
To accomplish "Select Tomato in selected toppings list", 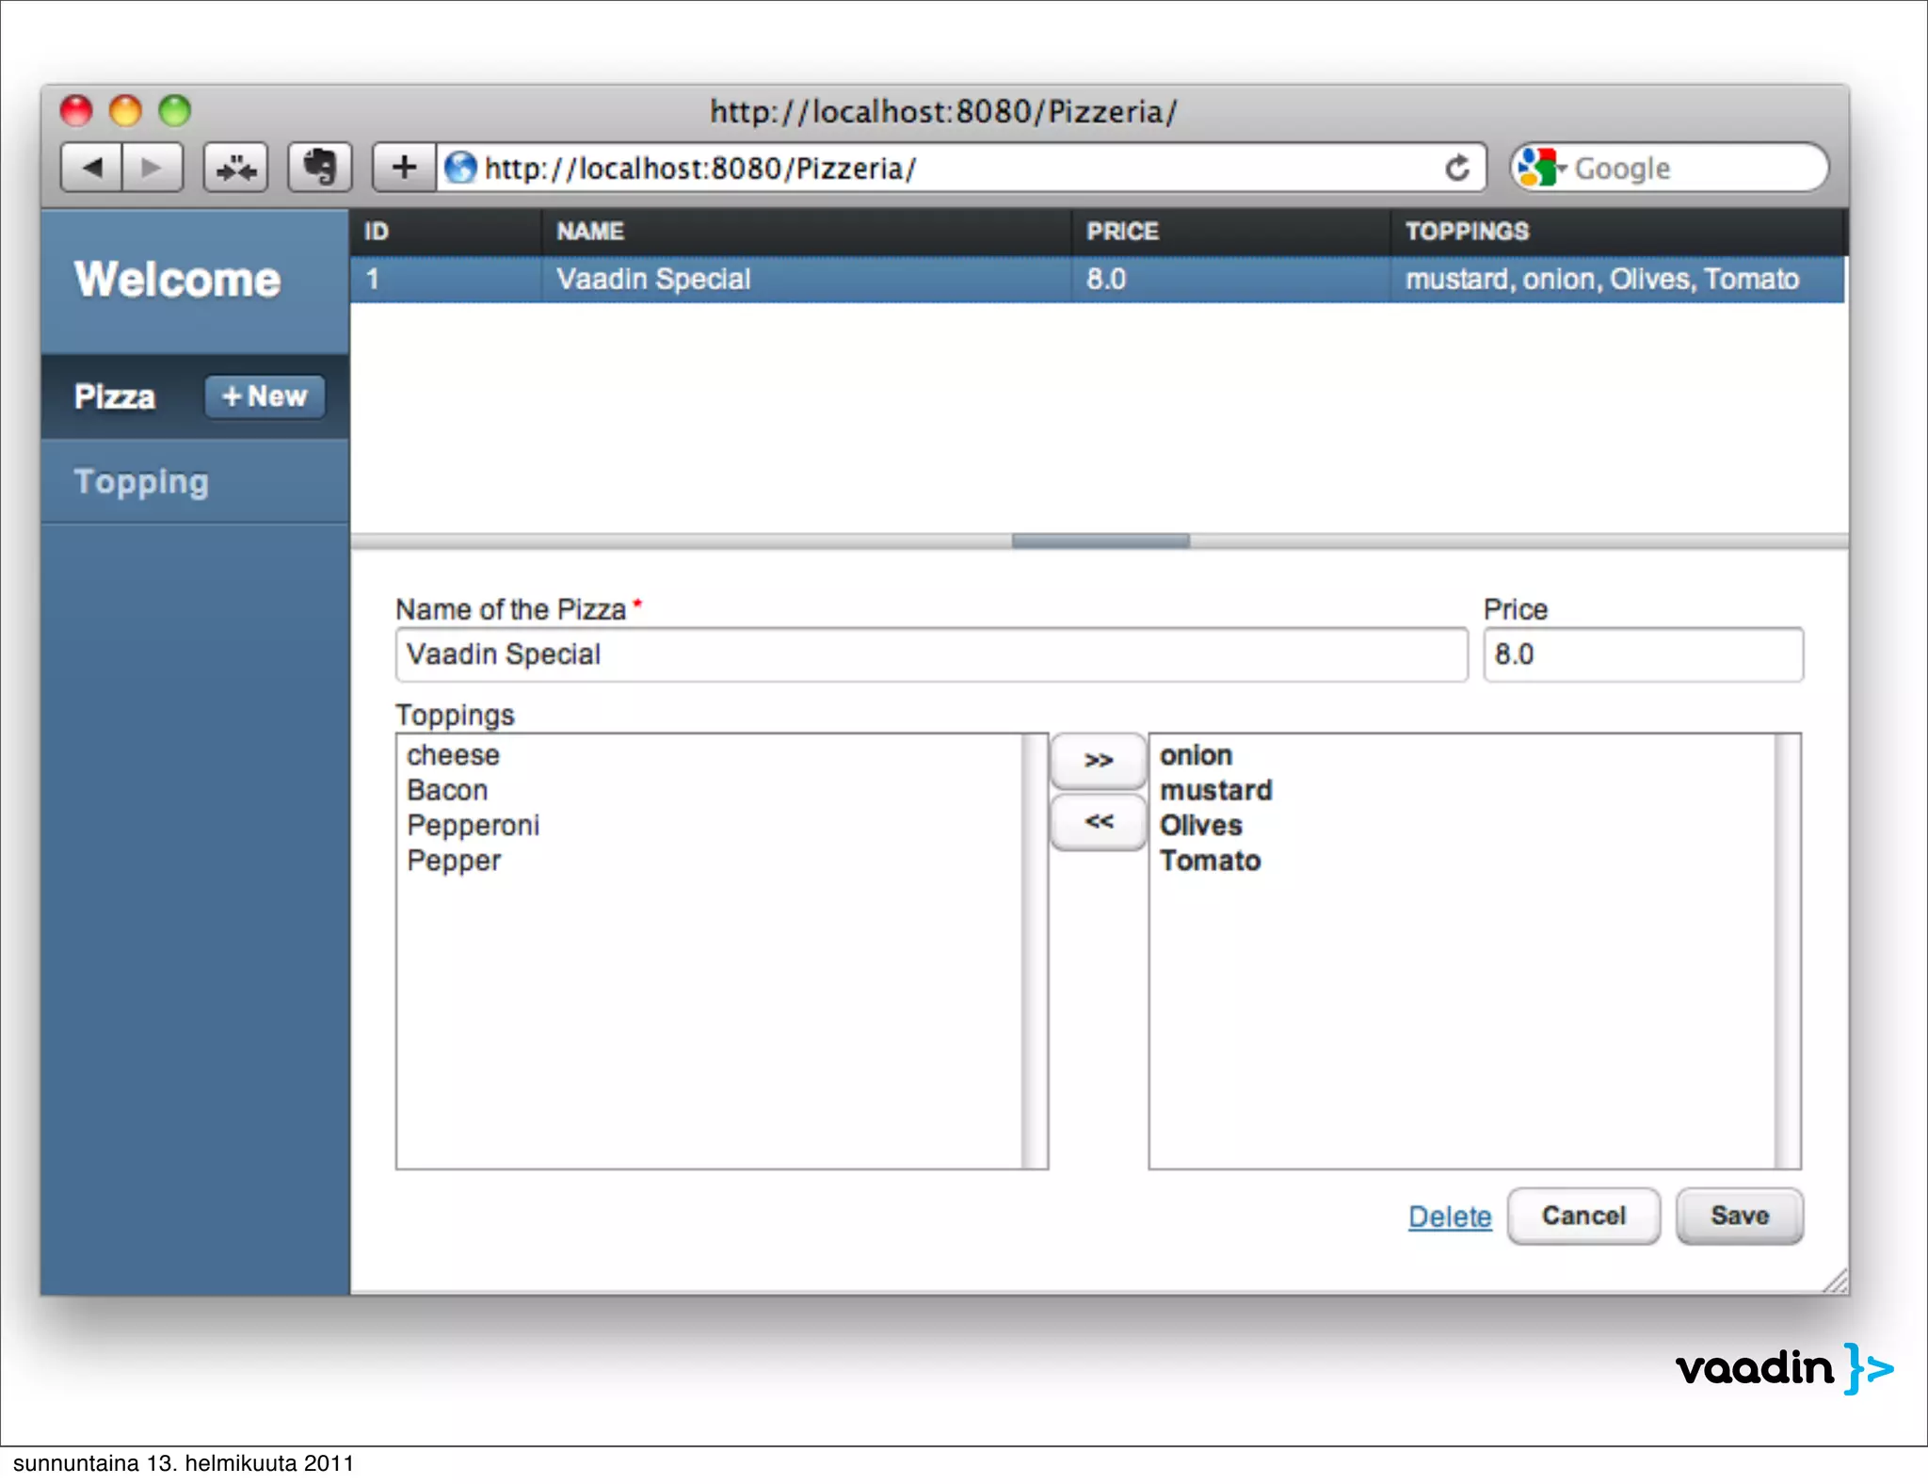I will click(1210, 861).
